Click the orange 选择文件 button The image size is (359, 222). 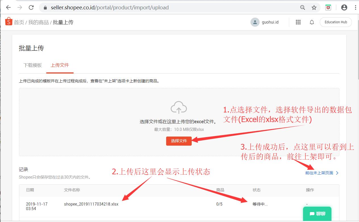click(179, 141)
